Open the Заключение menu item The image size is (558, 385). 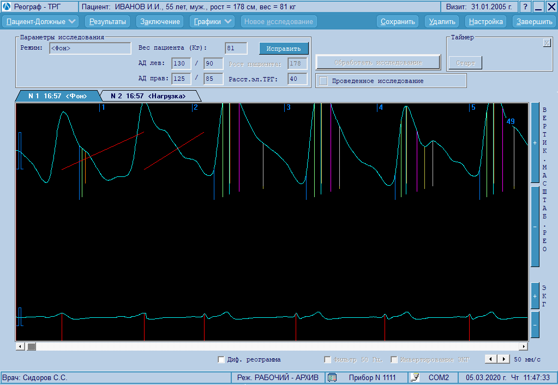pos(160,21)
